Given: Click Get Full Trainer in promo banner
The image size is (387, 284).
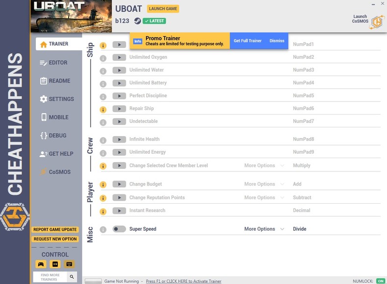Looking at the screenshot, I should click(247, 41).
